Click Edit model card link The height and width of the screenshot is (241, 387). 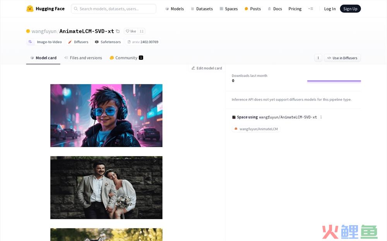[207, 68]
